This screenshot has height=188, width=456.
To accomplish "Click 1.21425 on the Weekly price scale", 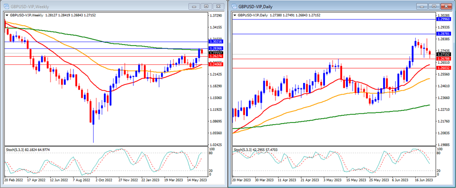I will tap(216, 75).
